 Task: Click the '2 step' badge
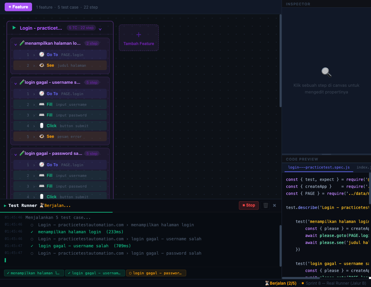point(92,43)
